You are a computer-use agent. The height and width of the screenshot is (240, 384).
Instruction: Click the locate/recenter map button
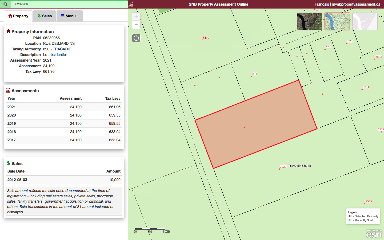136,38
